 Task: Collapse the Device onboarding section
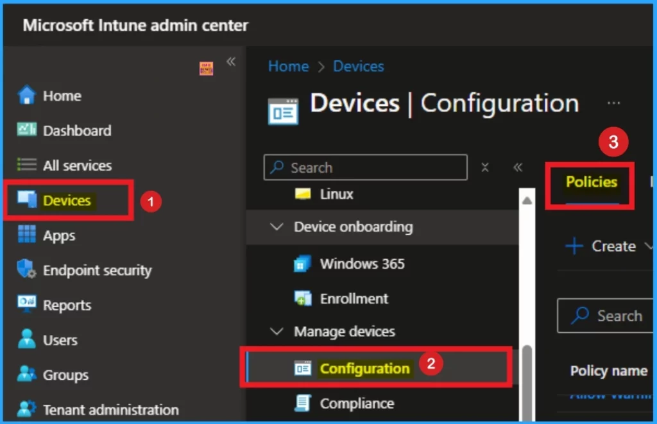[277, 226]
